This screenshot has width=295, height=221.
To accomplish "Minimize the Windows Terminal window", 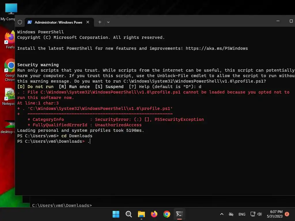I will tap(278, 21).
